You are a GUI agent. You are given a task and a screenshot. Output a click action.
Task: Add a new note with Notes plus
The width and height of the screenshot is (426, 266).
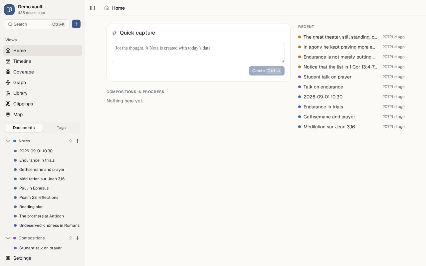78,141
